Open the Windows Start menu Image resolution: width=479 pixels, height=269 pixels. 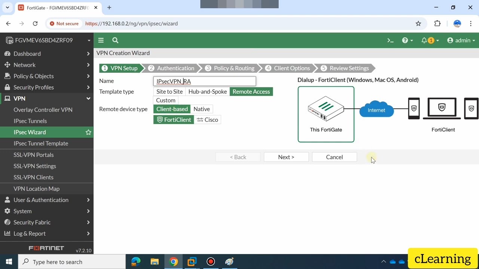[9, 262]
